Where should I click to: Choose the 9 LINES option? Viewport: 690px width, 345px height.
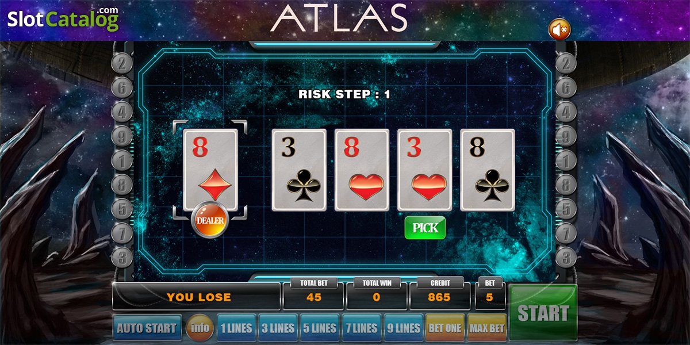404,328
